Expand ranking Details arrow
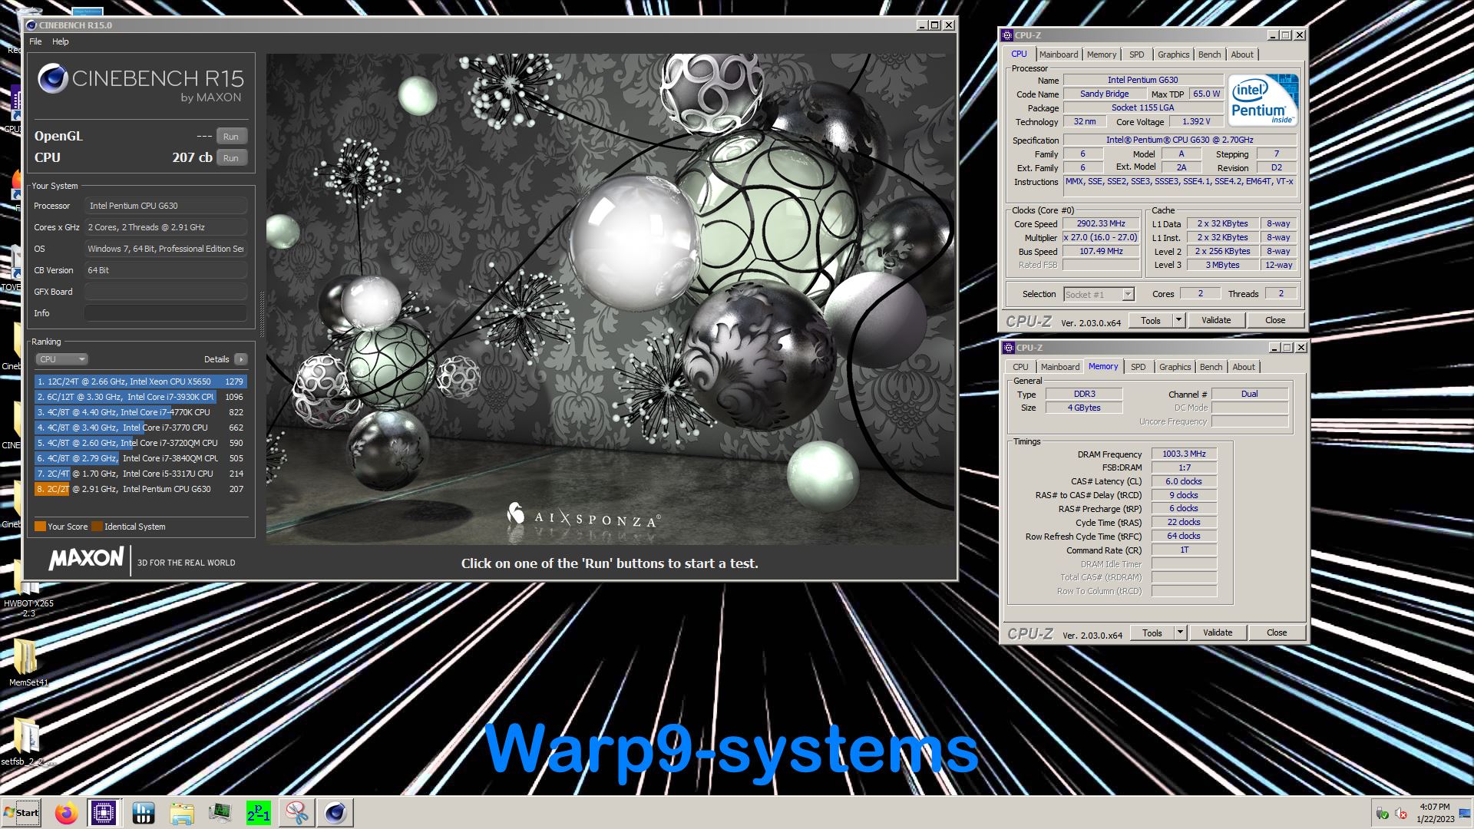The width and height of the screenshot is (1474, 829). tap(241, 359)
